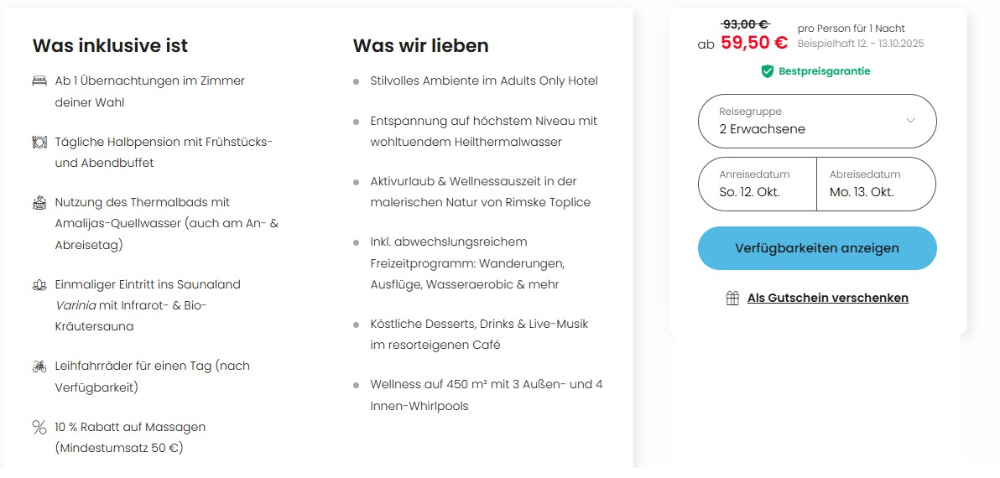This screenshot has width=1000, height=478.
Task: Click the gift box voucher icon
Action: 732,299
